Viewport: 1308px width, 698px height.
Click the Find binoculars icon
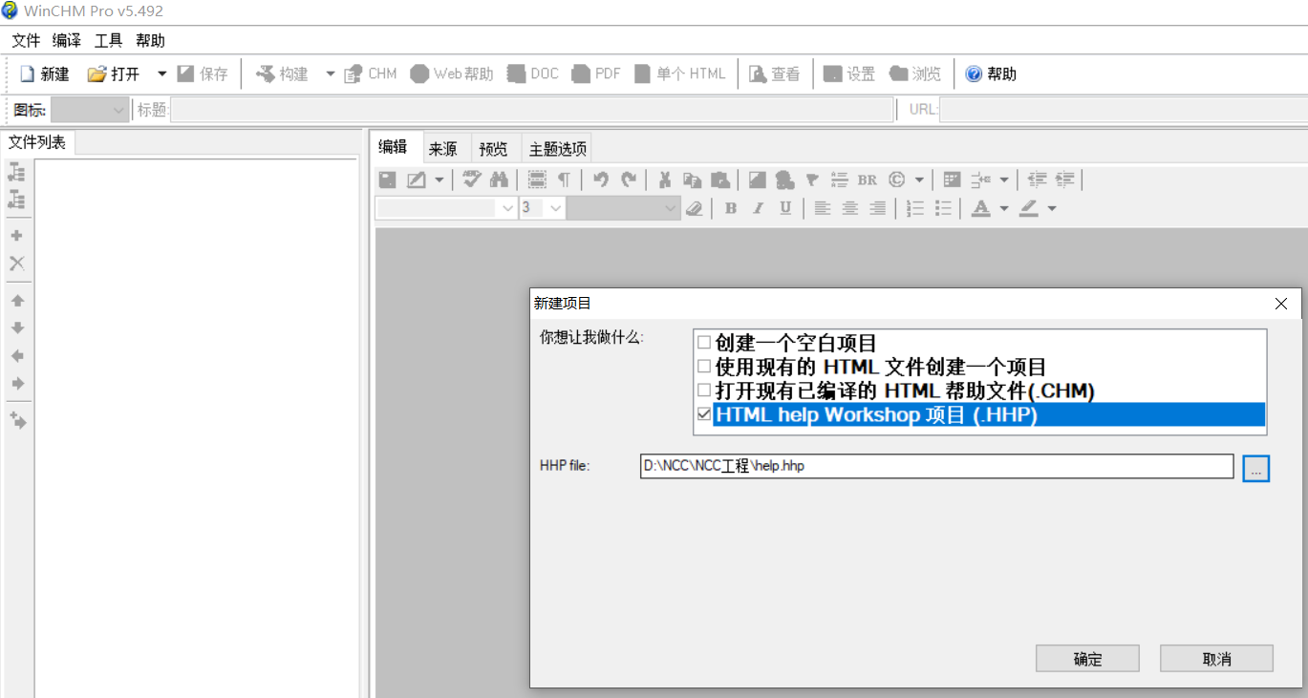click(x=500, y=180)
